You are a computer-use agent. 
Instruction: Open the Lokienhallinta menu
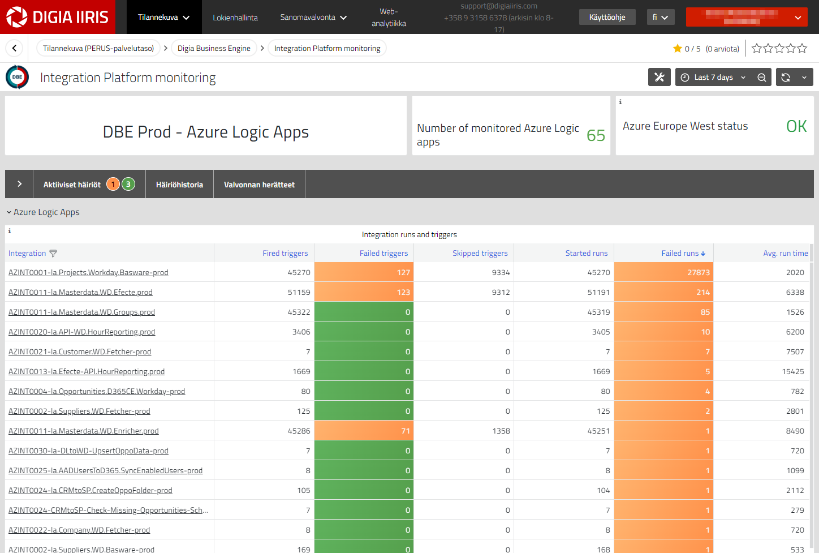pyautogui.click(x=235, y=18)
